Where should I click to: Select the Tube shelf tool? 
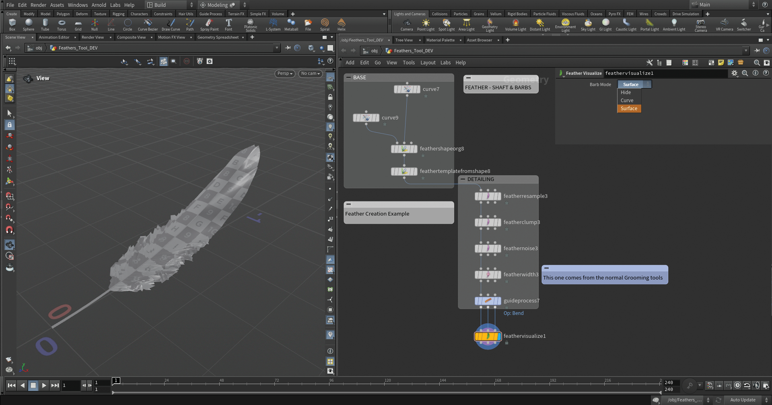[45, 25]
